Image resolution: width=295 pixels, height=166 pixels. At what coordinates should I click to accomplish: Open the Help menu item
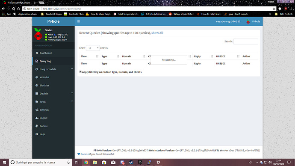[53, 134]
